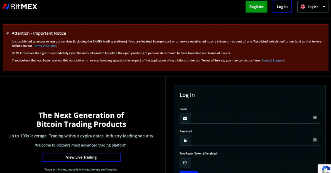The width and height of the screenshot is (331, 173).
Task: Click the "BitMEX reserves the right" paragraph
Action: pos(122,53)
